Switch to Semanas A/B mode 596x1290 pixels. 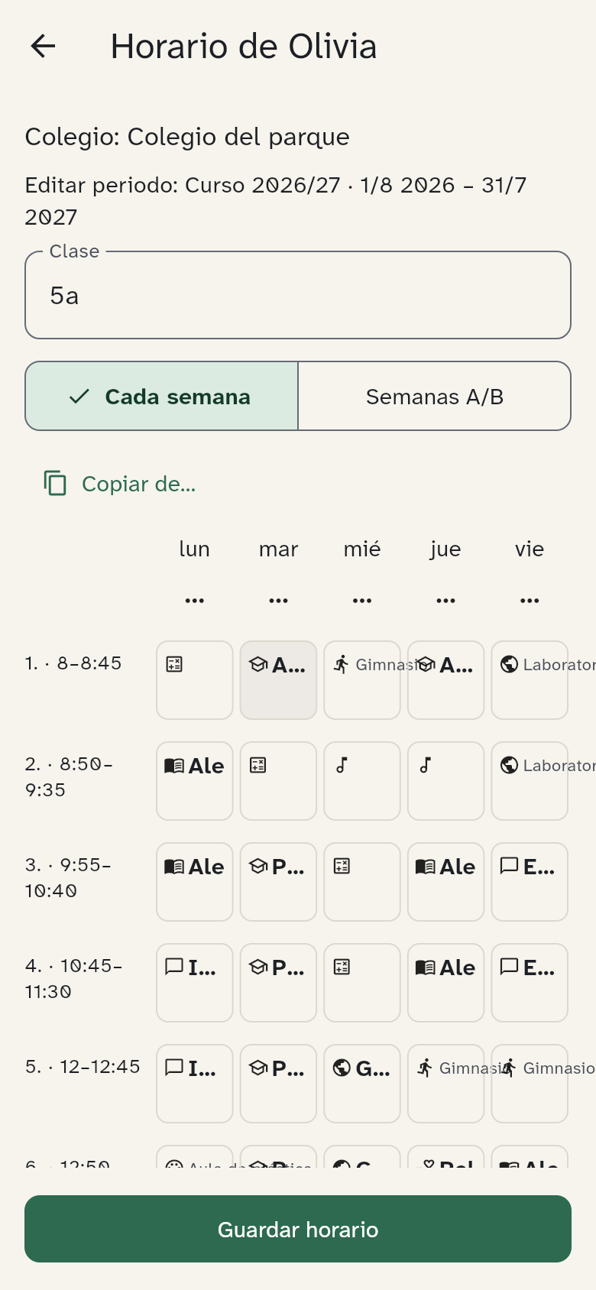point(434,397)
